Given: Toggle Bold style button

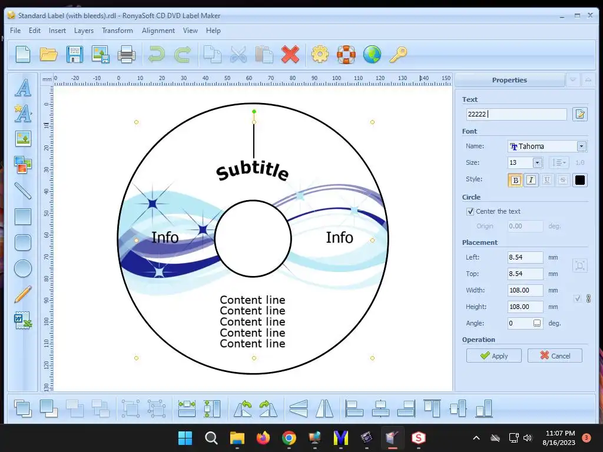Looking at the screenshot, I should (x=515, y=180).
